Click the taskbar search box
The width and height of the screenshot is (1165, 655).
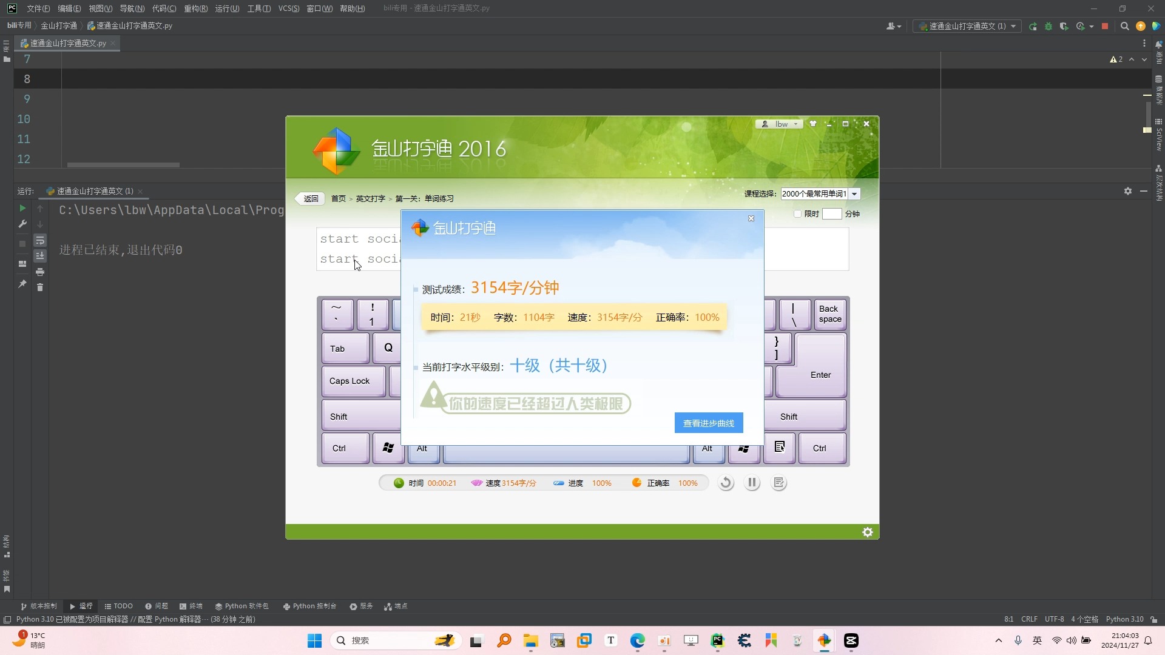[x=396, y=640]
